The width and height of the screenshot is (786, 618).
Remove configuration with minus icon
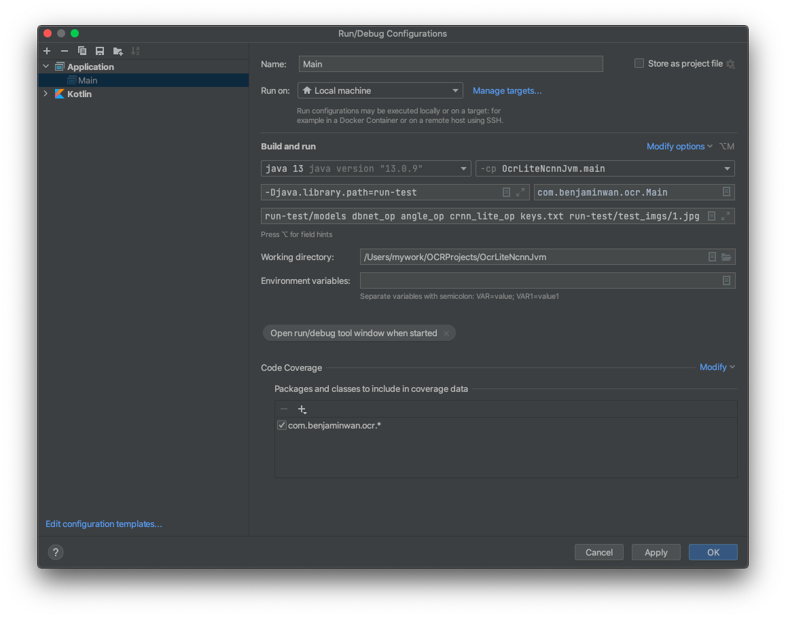[64, 51]
